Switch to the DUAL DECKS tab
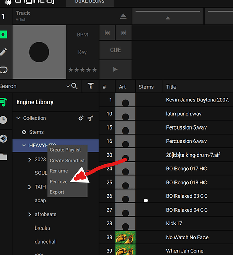Screen dimensions: 233x255 tap(90, 2)
